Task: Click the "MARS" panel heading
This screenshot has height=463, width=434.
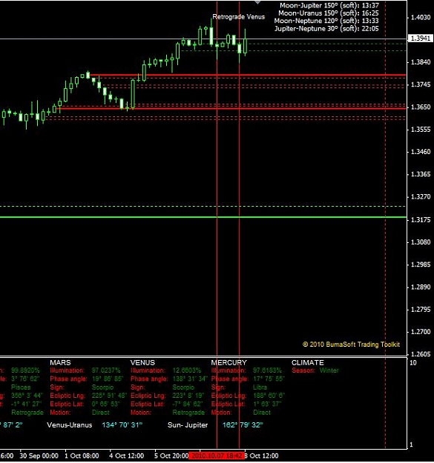Action: tap(60, 362)
